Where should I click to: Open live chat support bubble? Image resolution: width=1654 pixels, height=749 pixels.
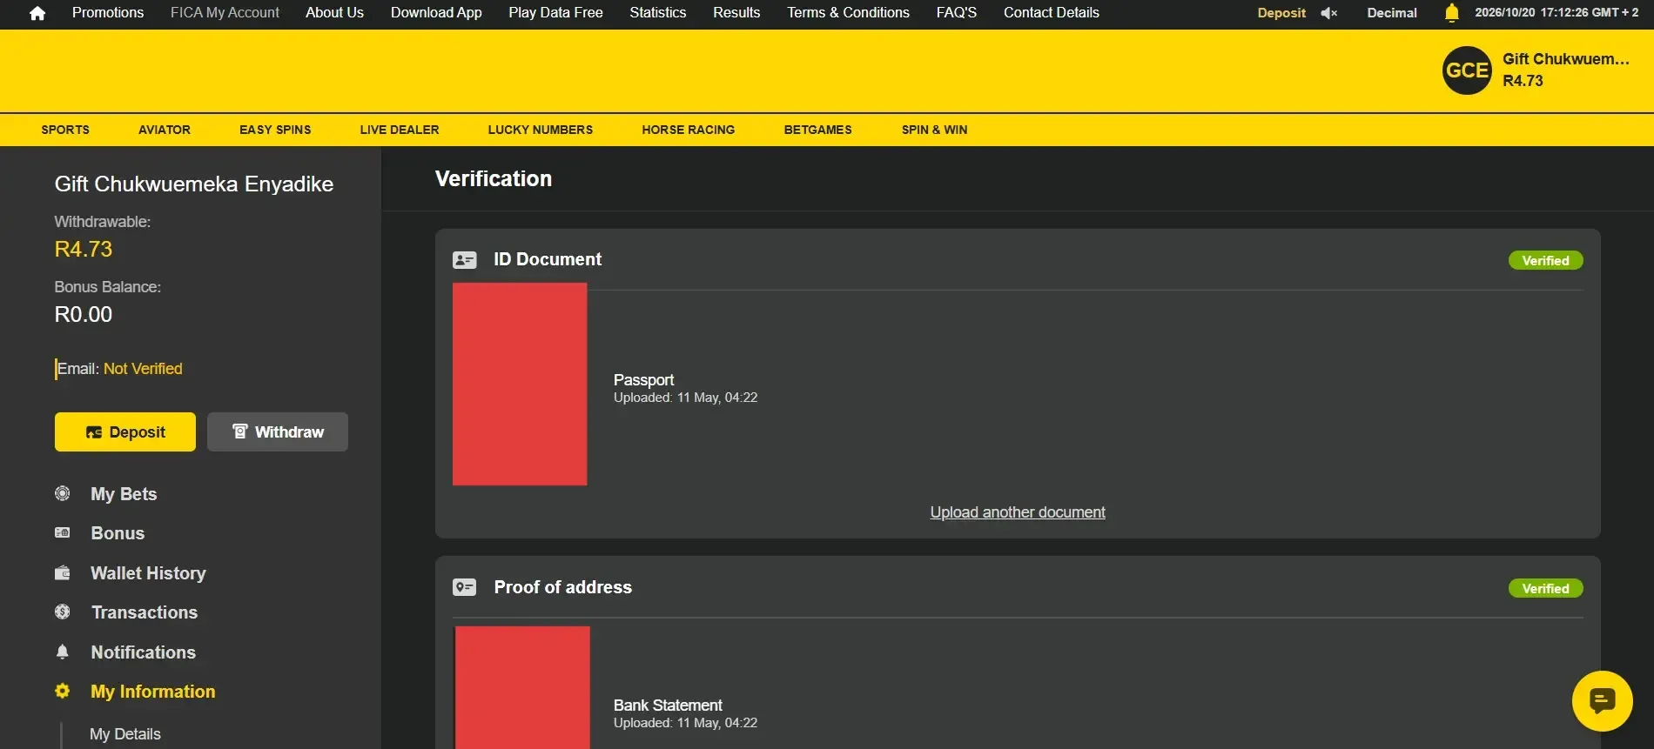coord(1602,701)
